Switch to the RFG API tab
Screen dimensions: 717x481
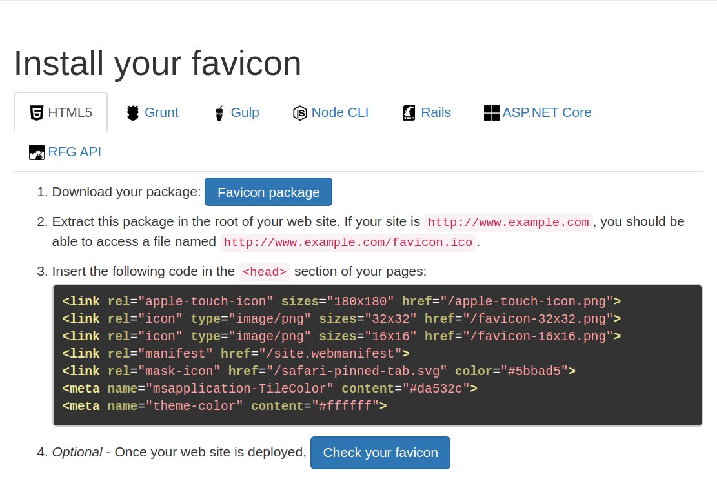coord(65,152)
